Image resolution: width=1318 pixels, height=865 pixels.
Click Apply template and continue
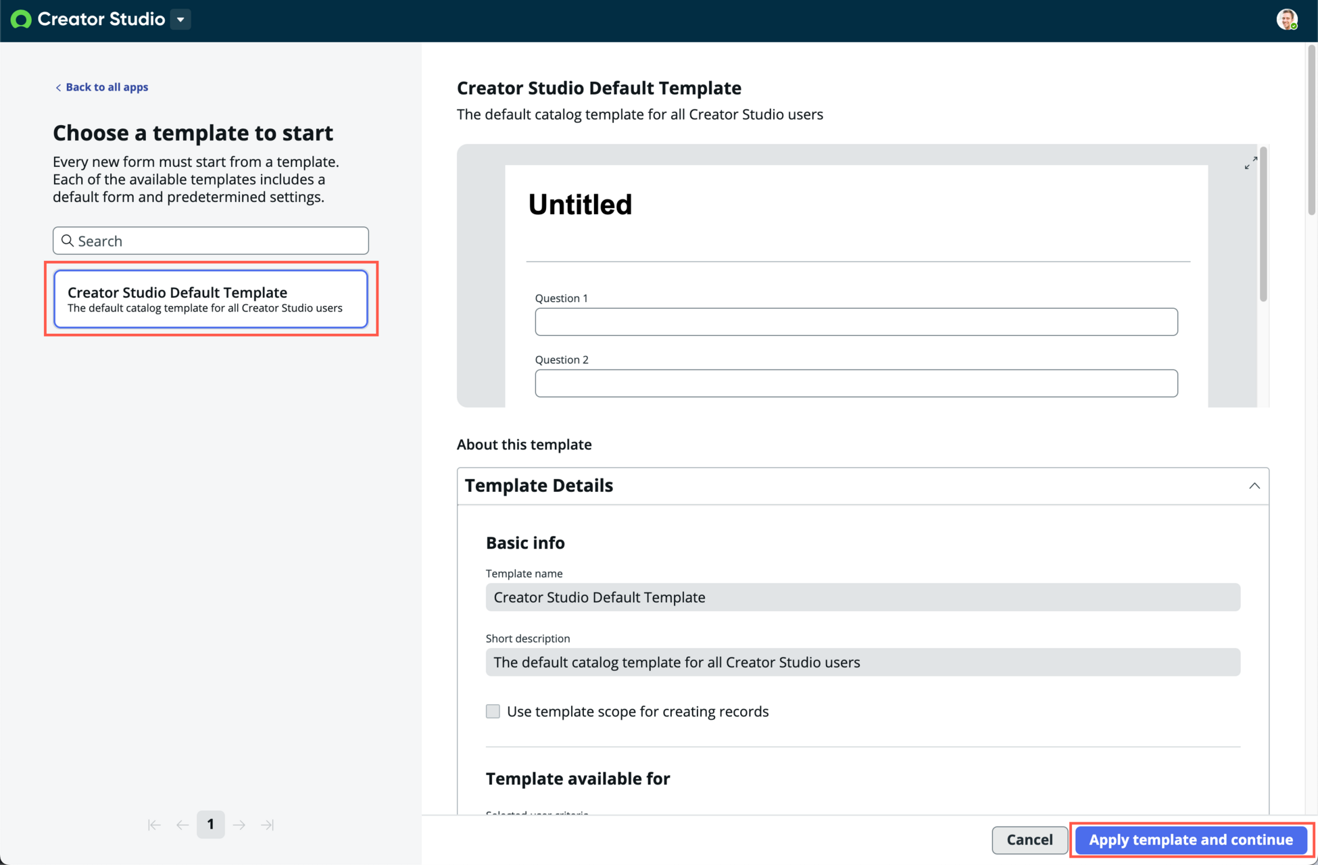(1191, 840)
